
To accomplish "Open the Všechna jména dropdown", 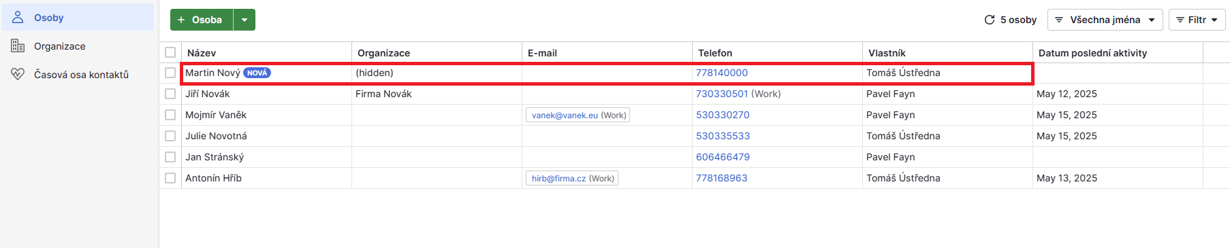I will pyautogui.click(x=1105, y=20).
